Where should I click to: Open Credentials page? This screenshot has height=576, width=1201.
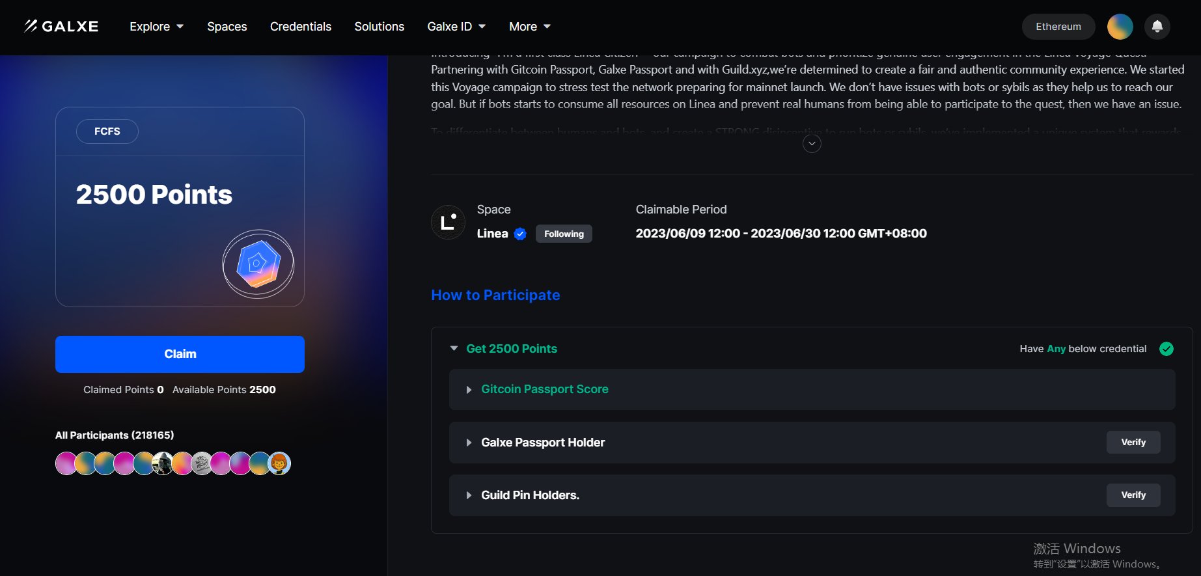[x=301, y=27]
